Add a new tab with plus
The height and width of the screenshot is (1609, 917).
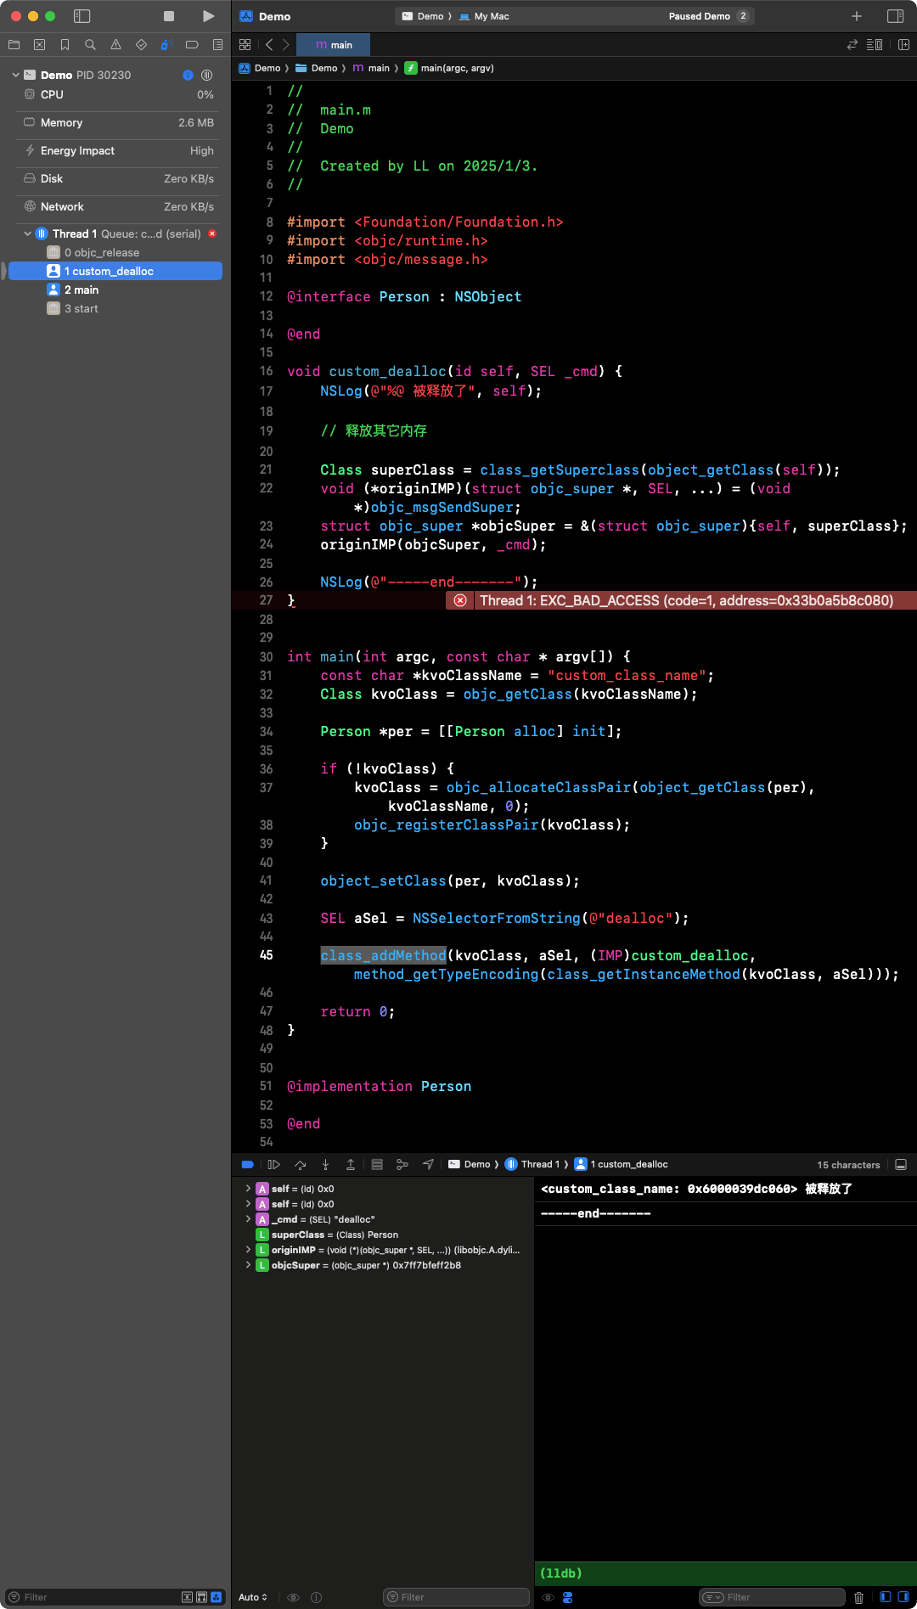coord(857,16)
